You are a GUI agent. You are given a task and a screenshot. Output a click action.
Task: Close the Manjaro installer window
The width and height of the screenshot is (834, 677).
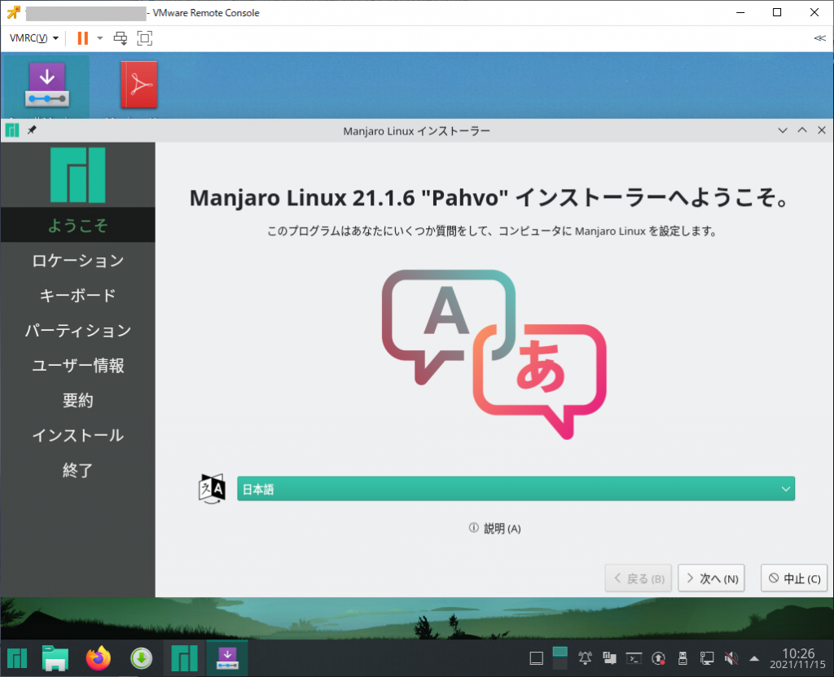(822, 130)
